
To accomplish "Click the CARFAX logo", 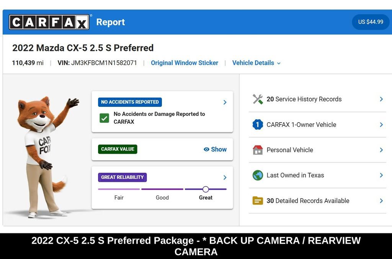I will click(49, 22).
